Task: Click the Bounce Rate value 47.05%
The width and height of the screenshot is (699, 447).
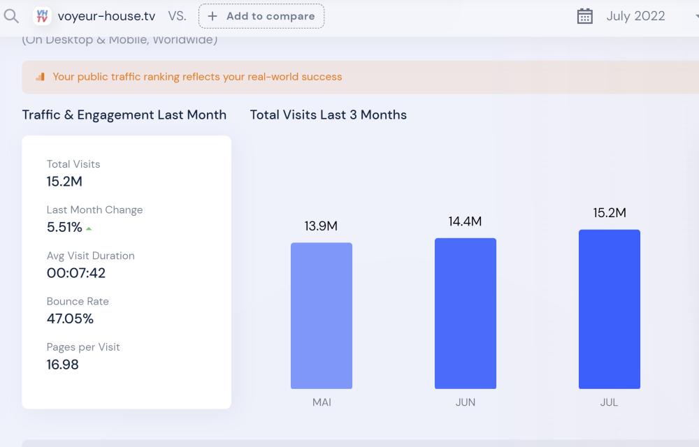Action: coord(70,319)
